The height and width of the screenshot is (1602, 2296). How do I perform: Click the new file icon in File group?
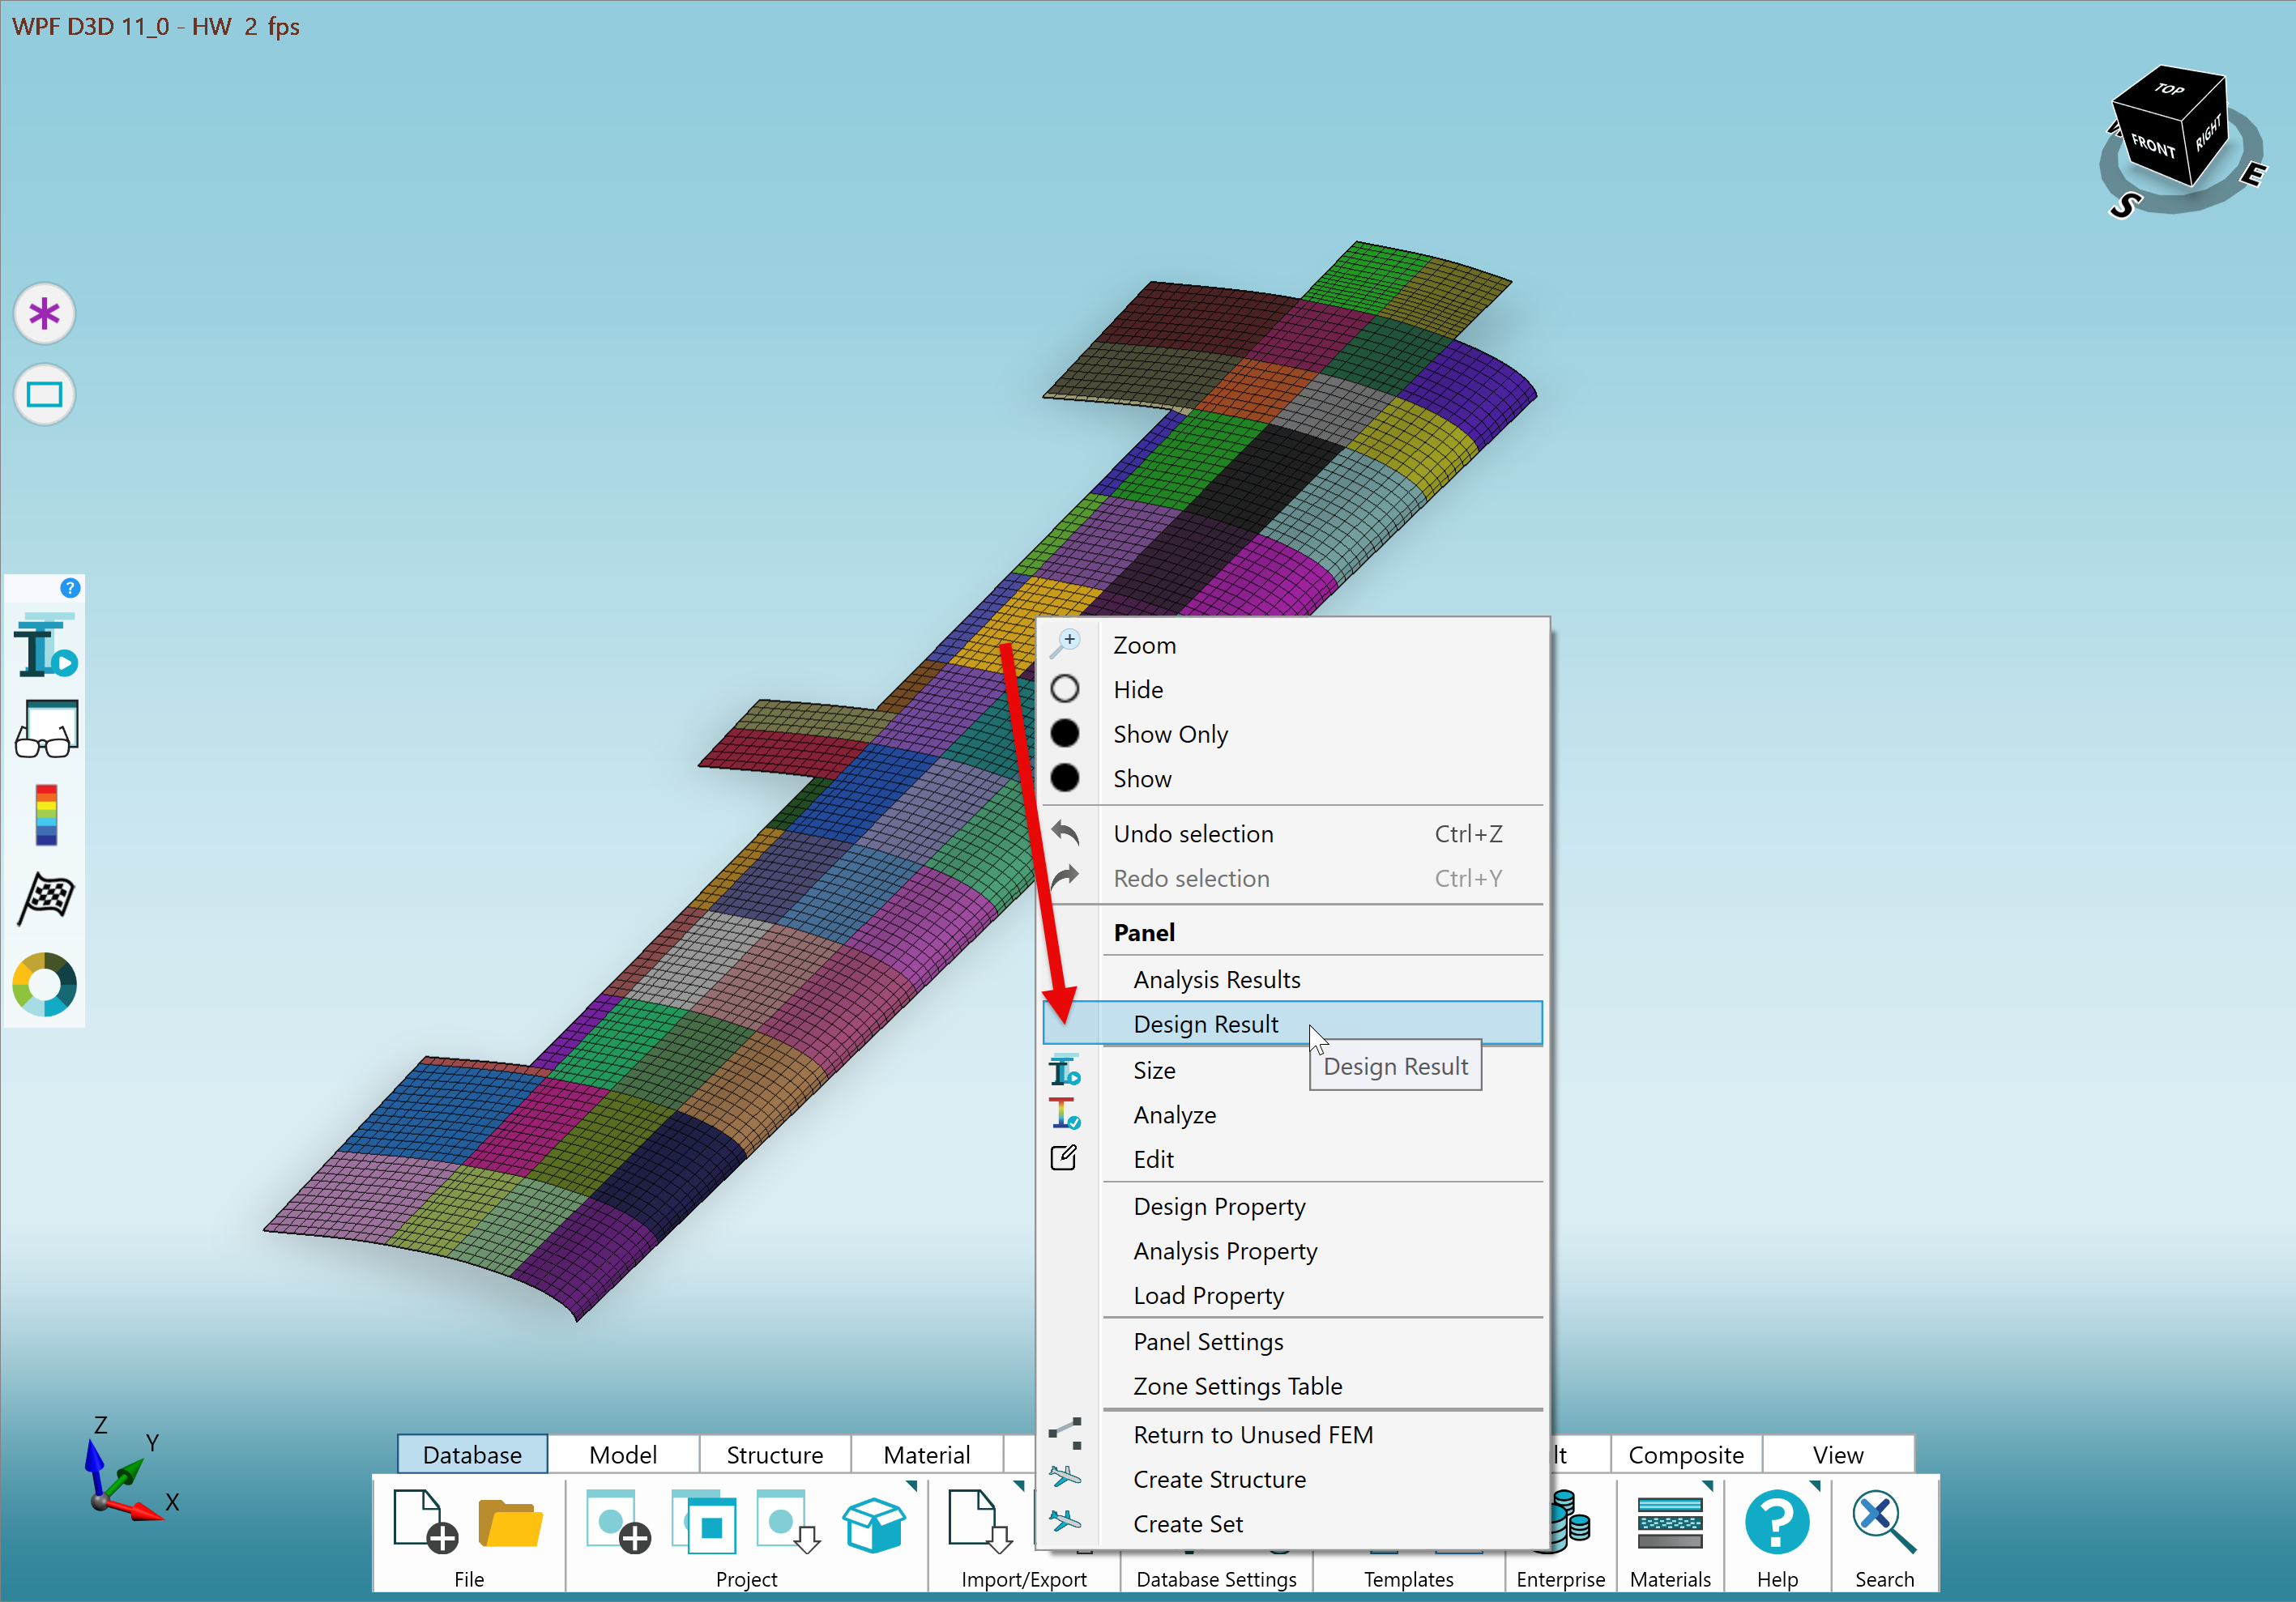(x=425, y=1521)
